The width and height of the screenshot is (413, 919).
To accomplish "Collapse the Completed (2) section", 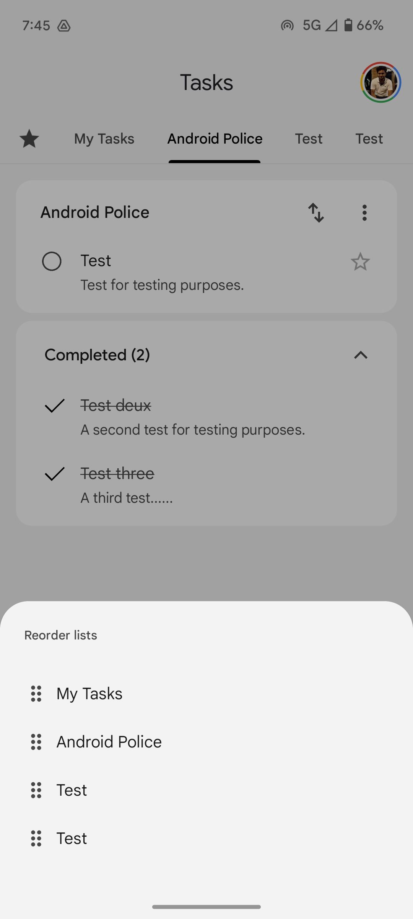I will pyautogui.click(x=361, y=355).
